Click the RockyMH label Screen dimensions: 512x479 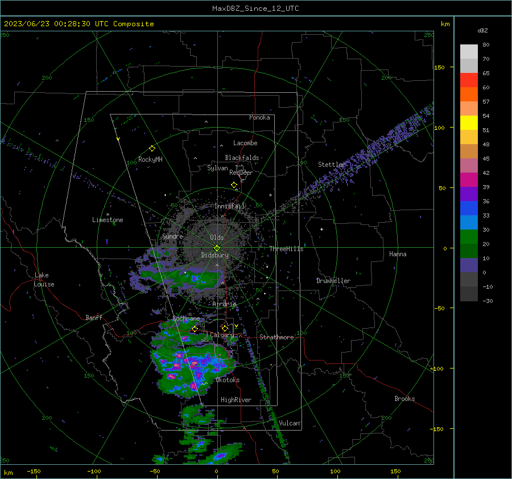click(x=150, y=159)
